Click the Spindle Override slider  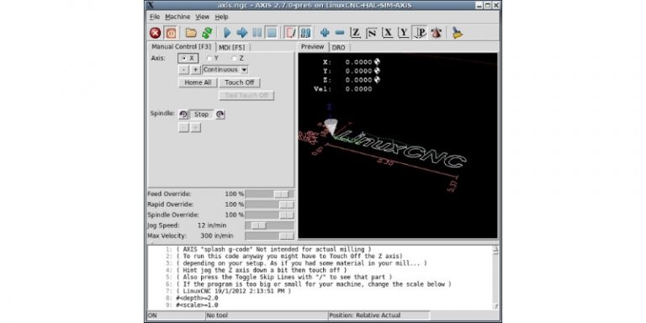(269, 215)
